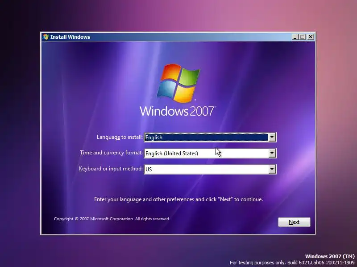This screenshot has width=357, height=267.
Task: Open the Language to install dropdown arrow
Action: coord(272,138)
